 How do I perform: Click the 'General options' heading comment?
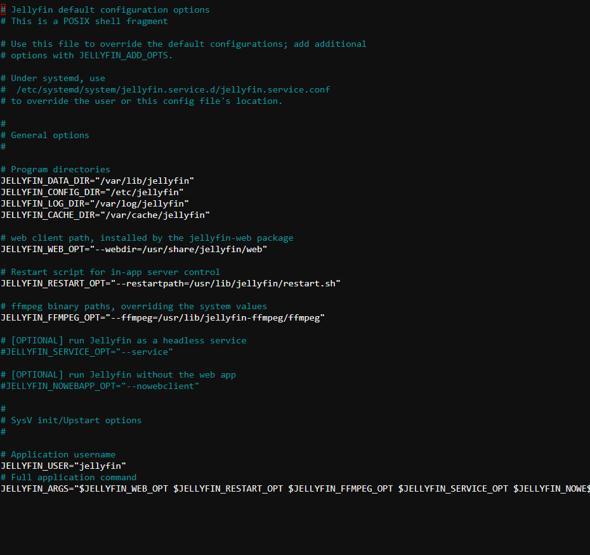pyautogui.click(x=45, y=136)
